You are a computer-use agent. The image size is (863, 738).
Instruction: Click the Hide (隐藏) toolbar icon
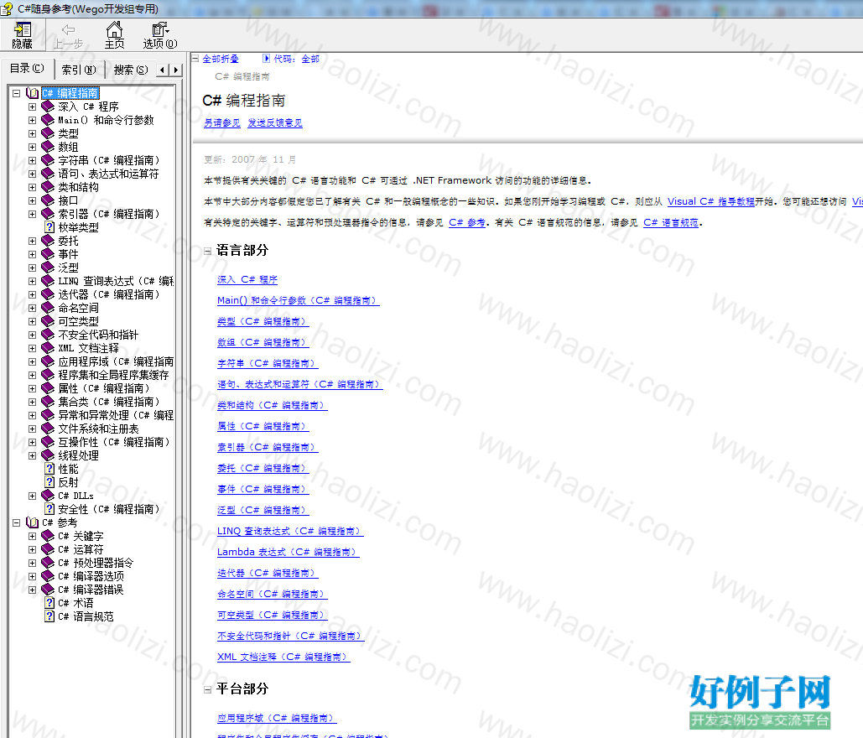22,35
